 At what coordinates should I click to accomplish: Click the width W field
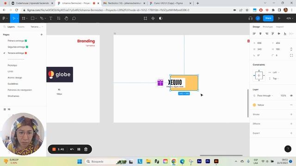coord(261,49)
